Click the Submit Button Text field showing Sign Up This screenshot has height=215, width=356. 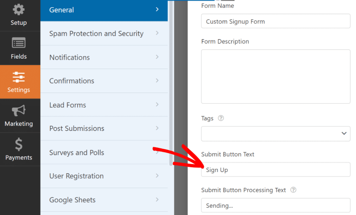(x=275, y=170)
